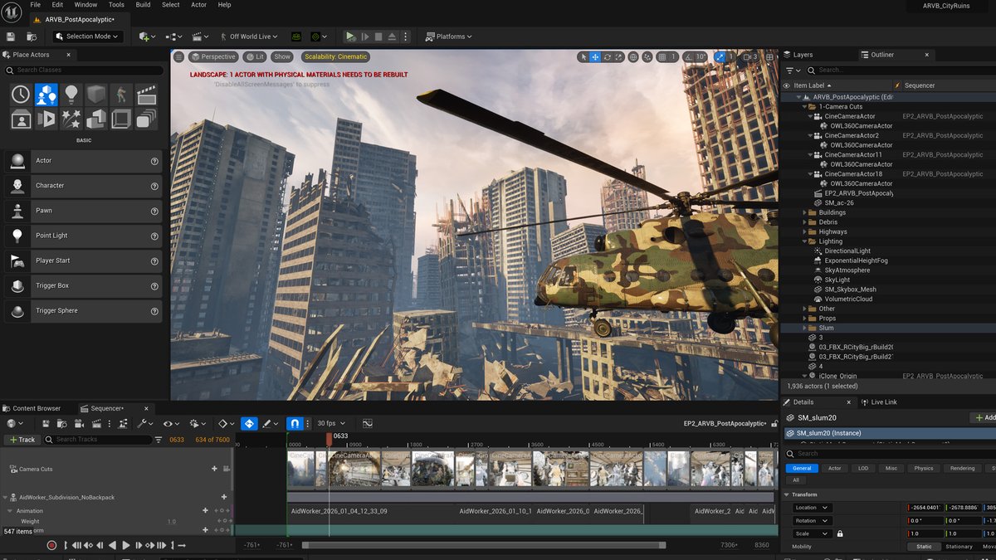
Task: Open the Selection Mode dropdown
Action: (88, 37)
